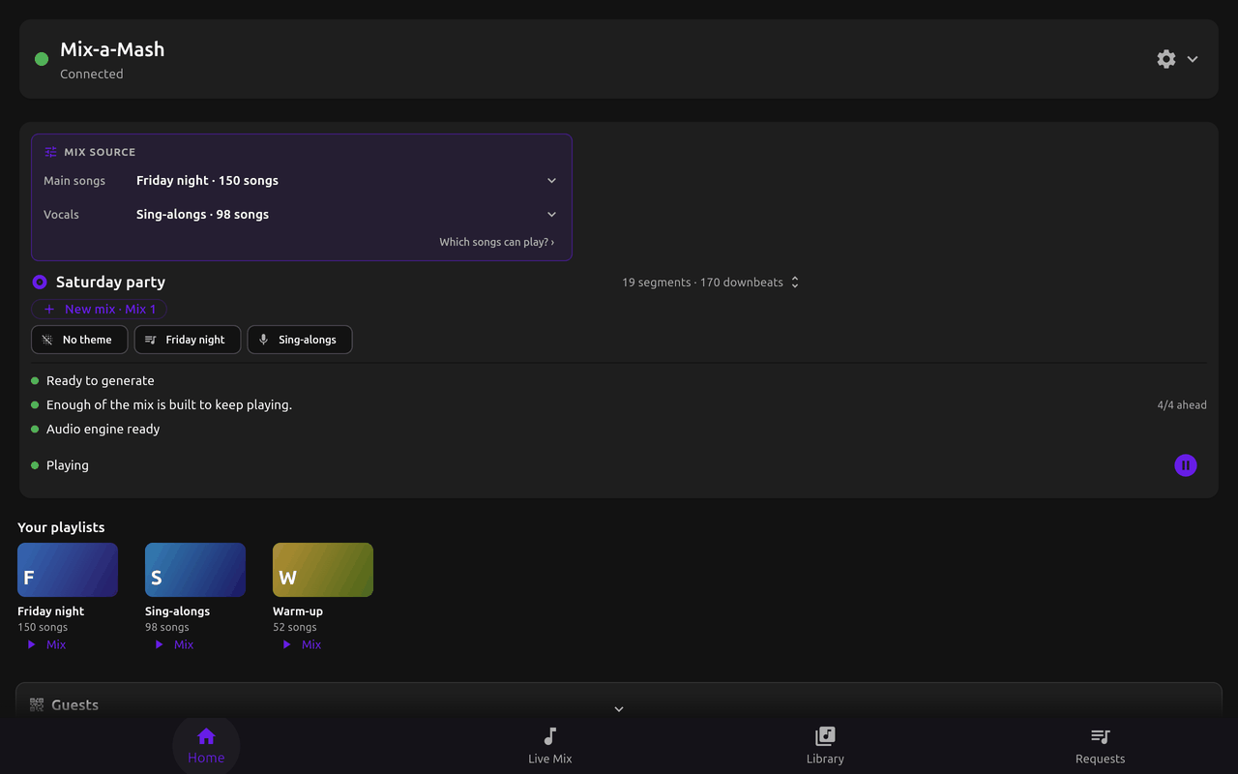Start Mix for Warm-up playlist

(x=302, y=644)
